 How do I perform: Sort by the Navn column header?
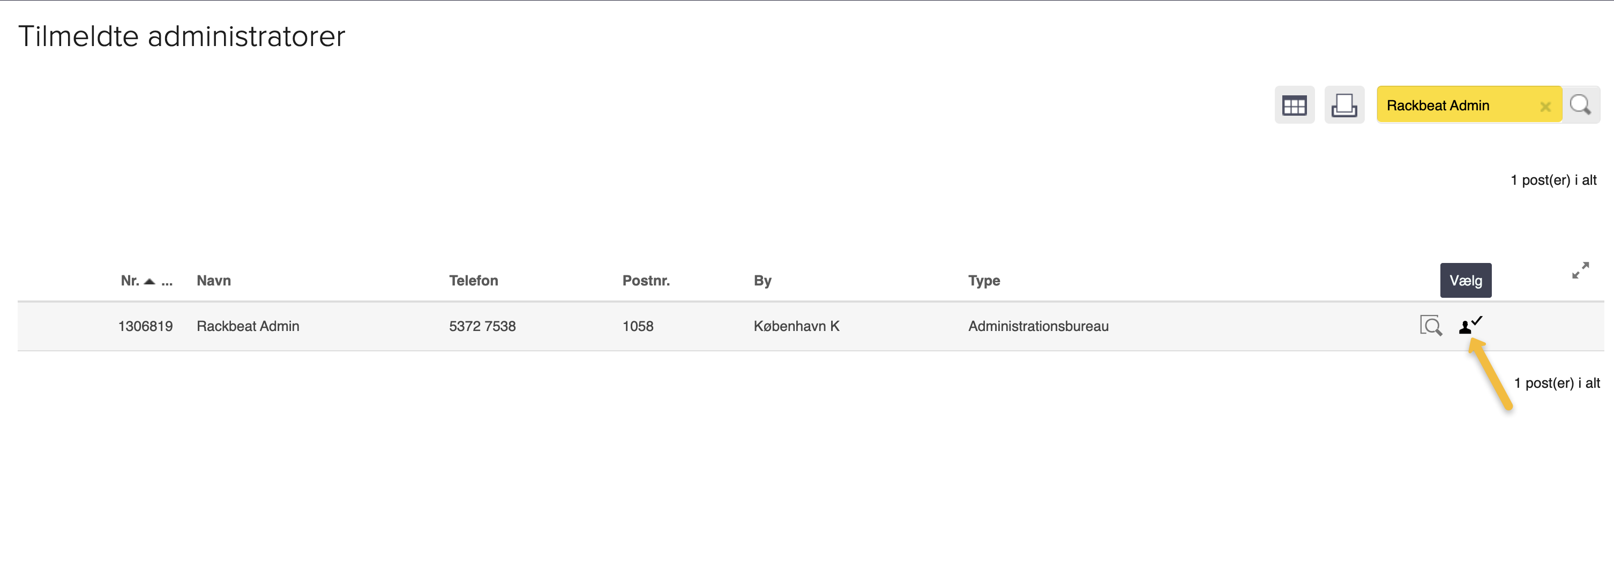(214, 281)
